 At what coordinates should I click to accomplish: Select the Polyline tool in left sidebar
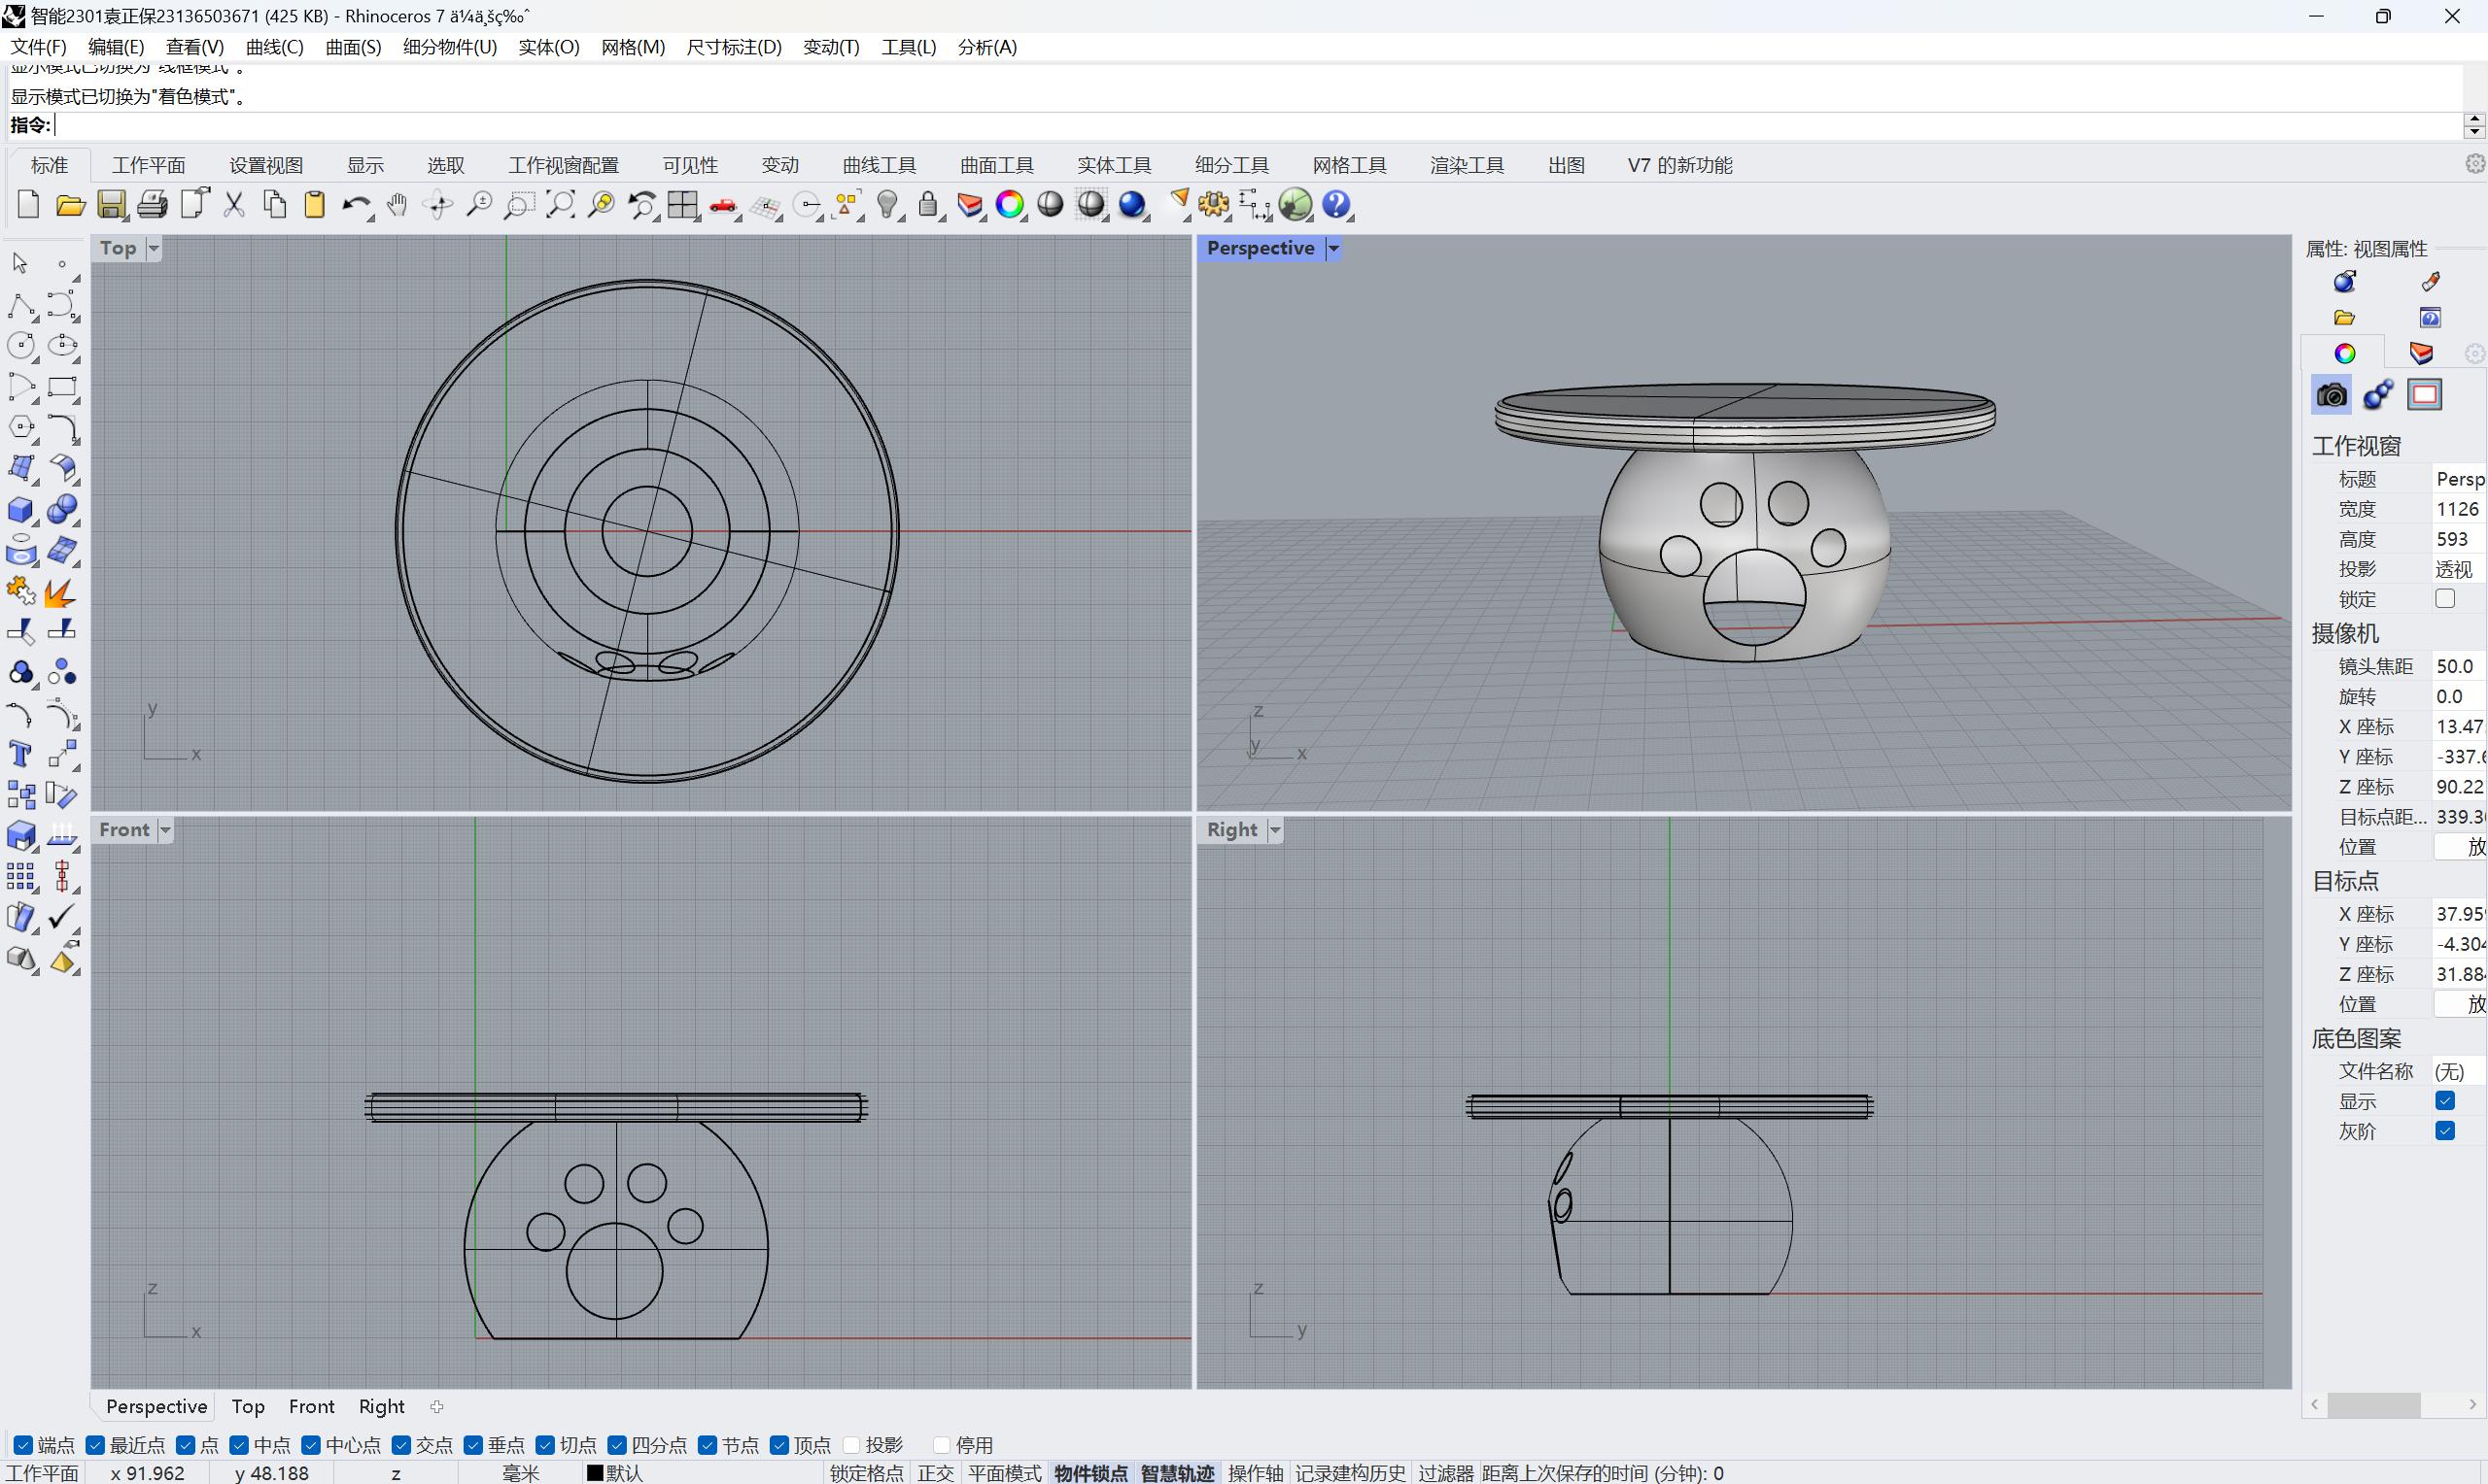point(21,305)
